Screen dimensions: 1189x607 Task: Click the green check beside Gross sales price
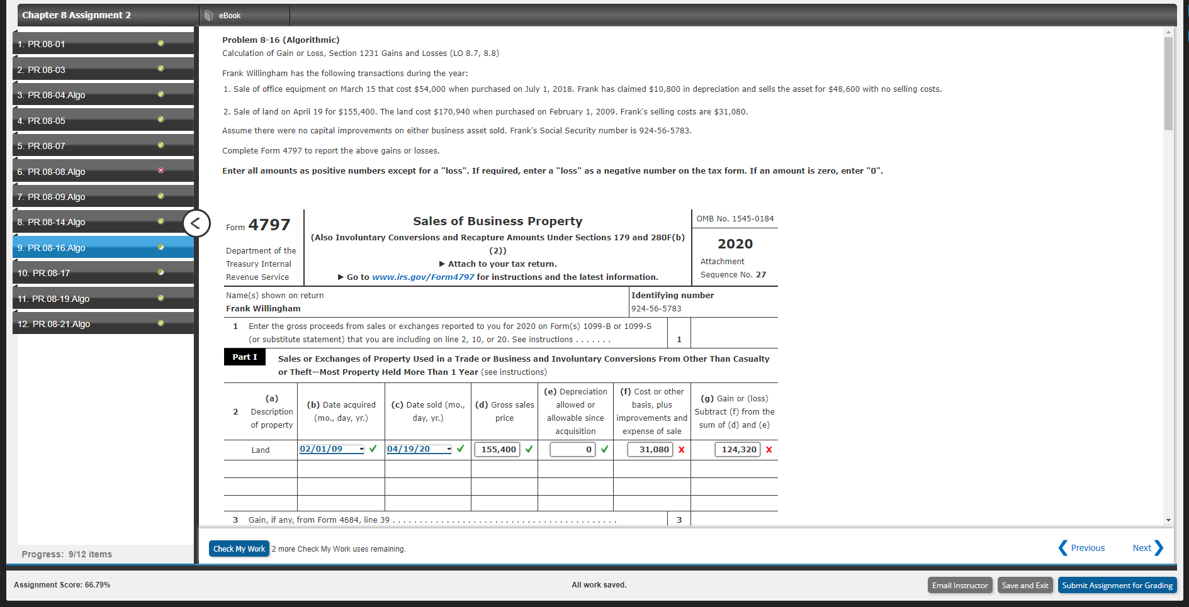[528, 449]
